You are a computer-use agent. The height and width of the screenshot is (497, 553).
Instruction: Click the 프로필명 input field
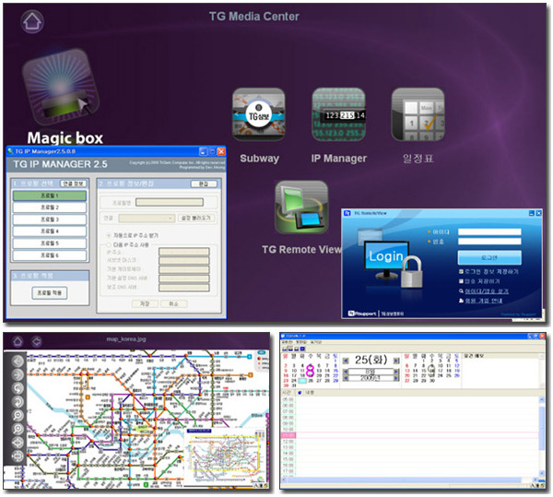170,202
